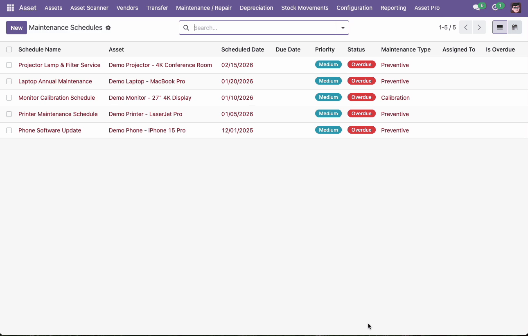
Task: Open the Assets menu
Action: tap(53, 8)
